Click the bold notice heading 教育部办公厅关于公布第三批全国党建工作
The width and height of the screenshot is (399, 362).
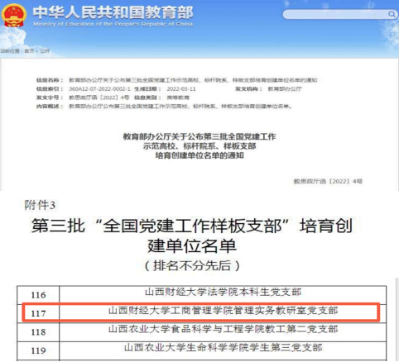[199, 136]
